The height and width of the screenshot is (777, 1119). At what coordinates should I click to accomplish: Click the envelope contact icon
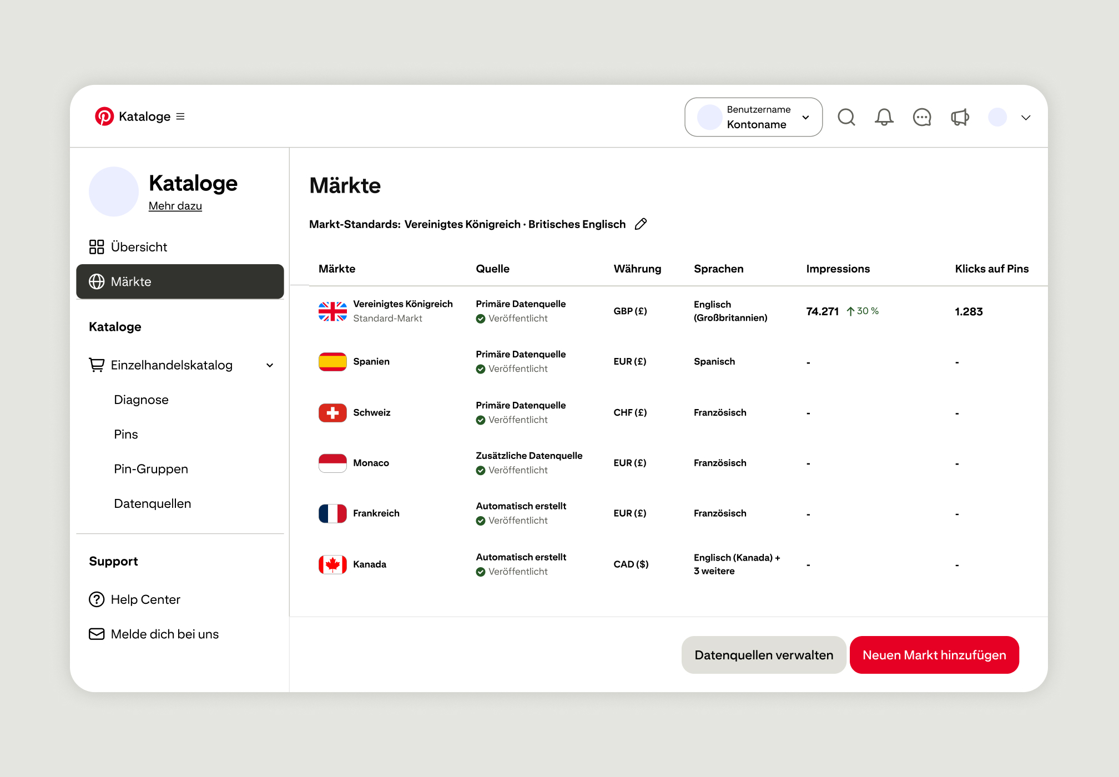coord(97,634)
